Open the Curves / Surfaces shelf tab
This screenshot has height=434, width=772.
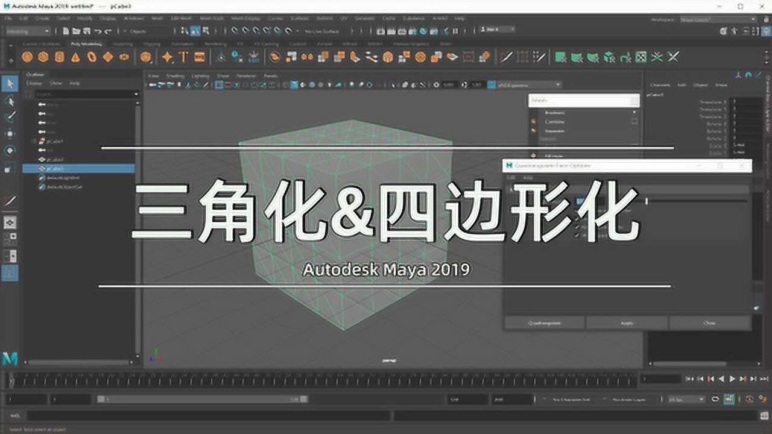point(42,43)
